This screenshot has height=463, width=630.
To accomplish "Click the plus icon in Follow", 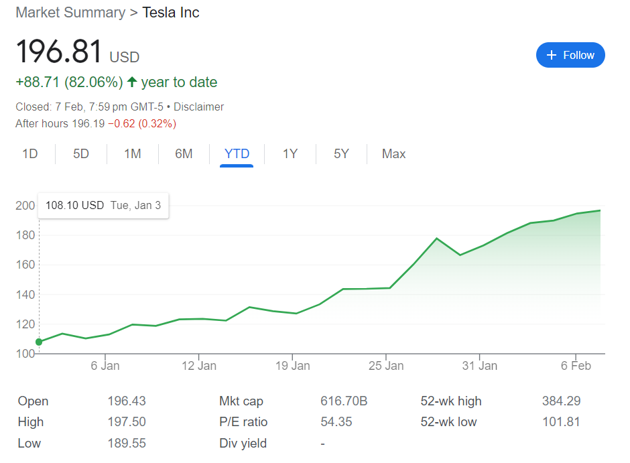I will [552, 55].
